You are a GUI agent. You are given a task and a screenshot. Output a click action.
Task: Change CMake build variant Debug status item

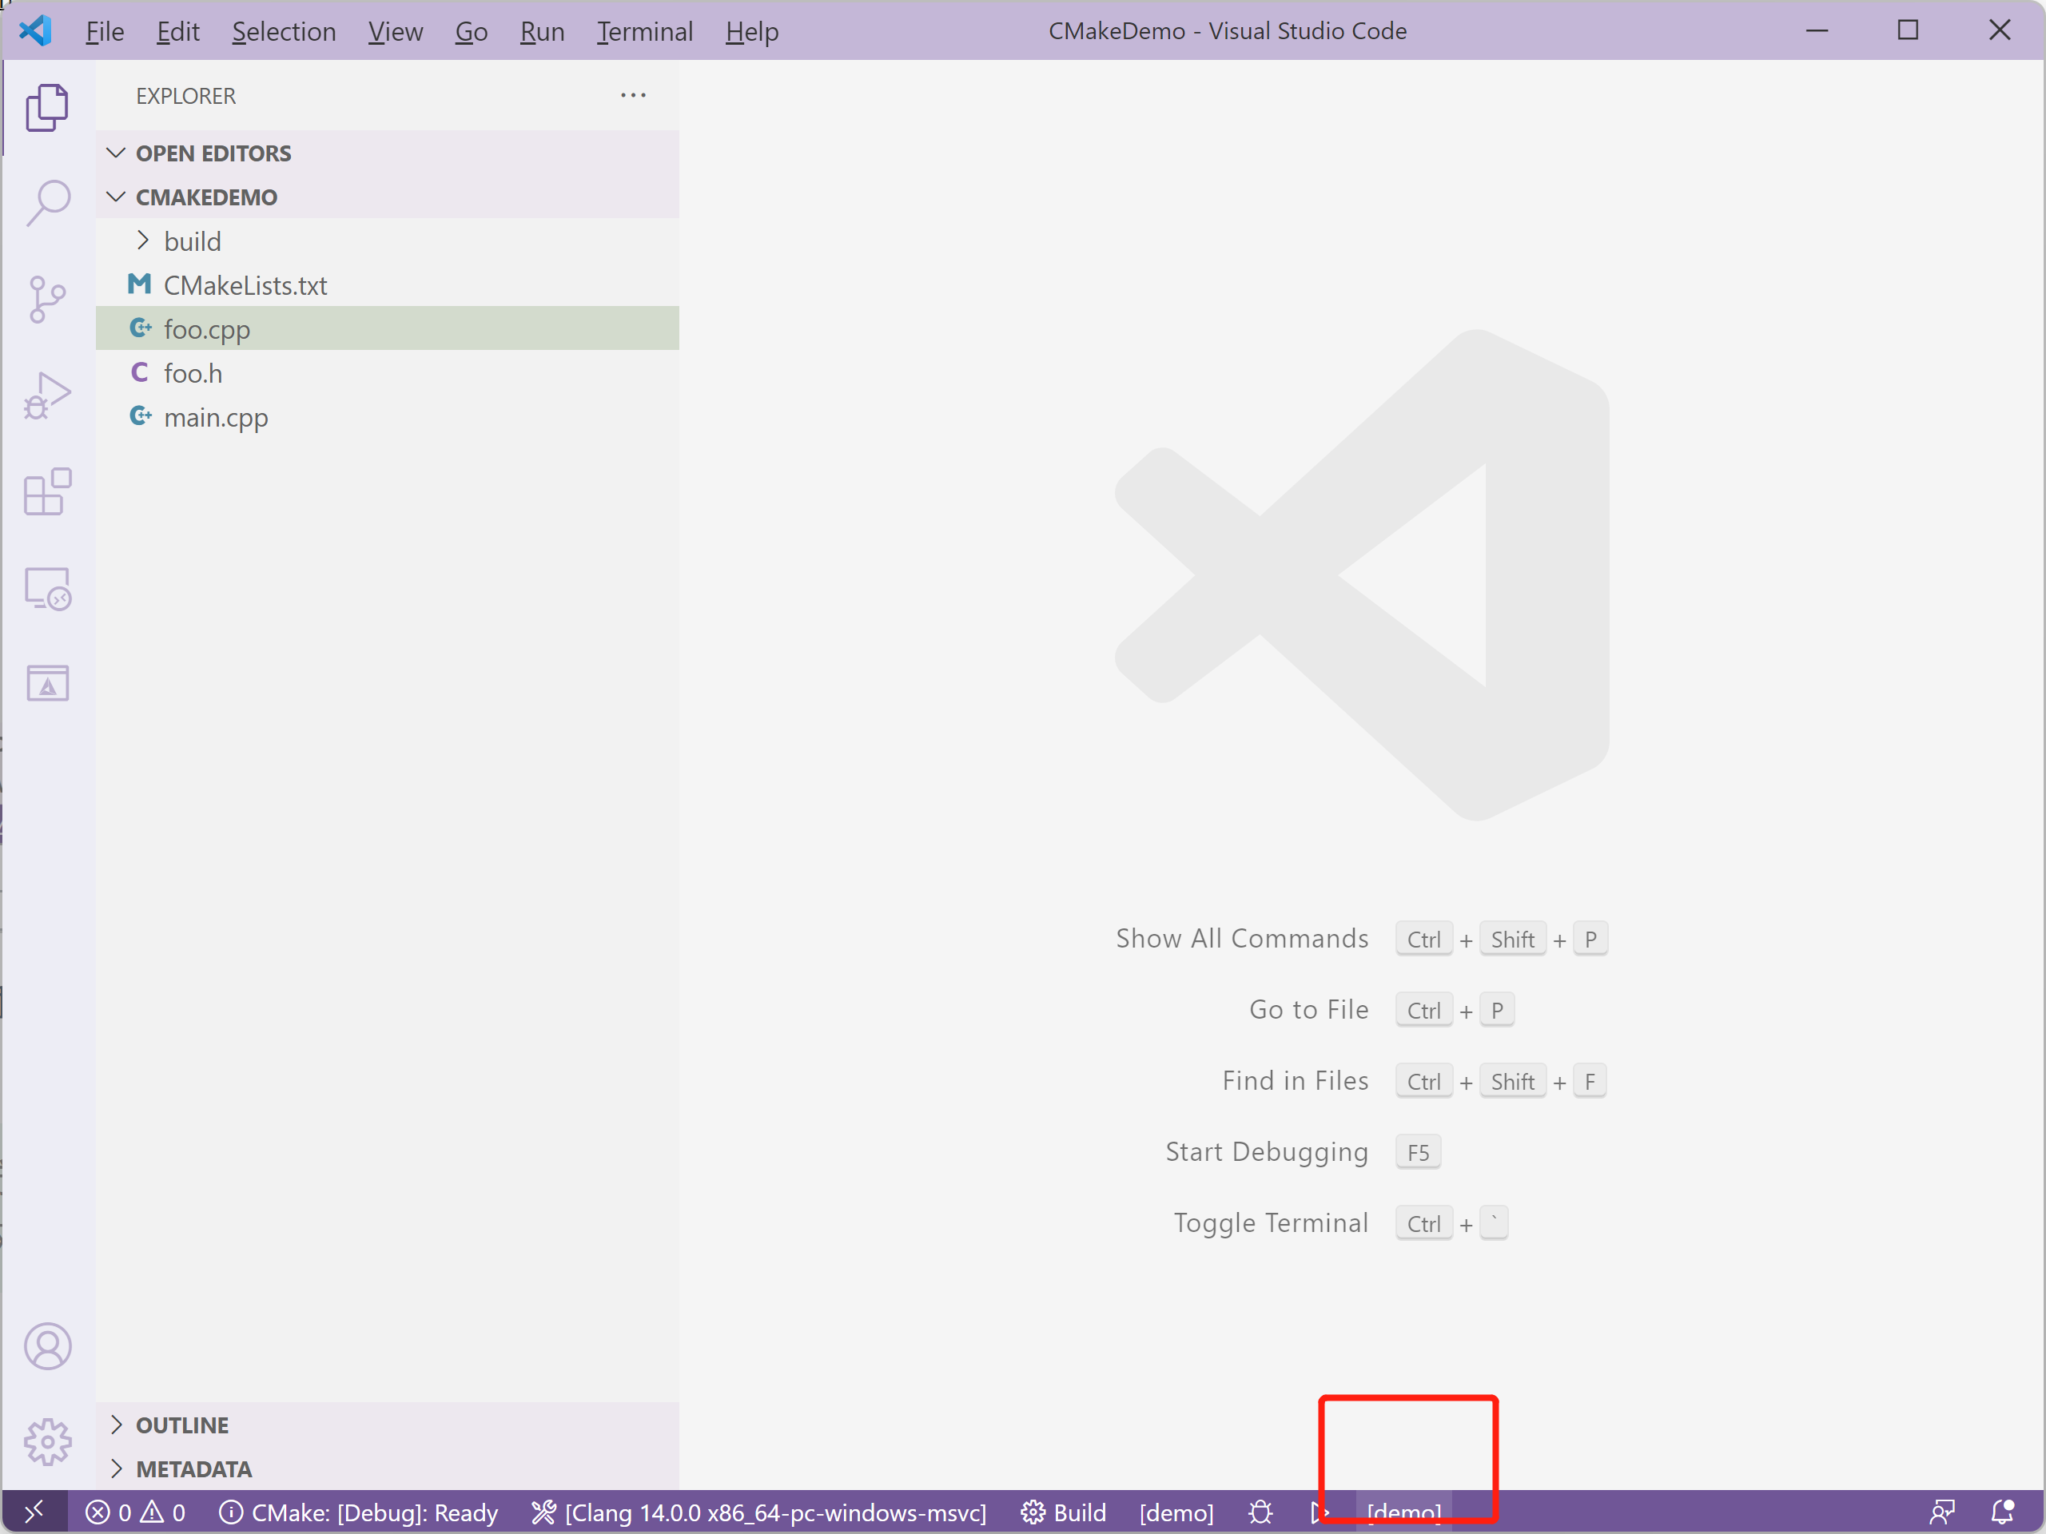[x=359, y=1512]
